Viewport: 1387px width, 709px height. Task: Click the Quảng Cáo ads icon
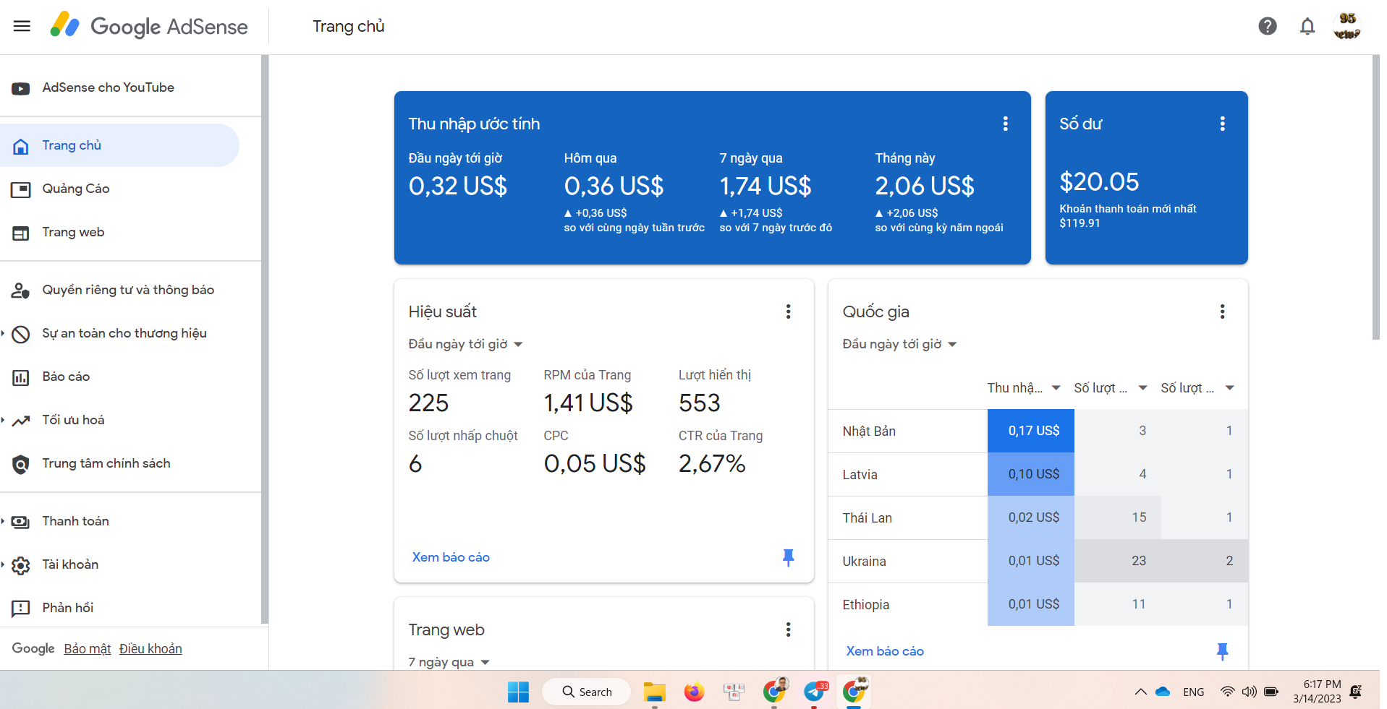(20, 189)
